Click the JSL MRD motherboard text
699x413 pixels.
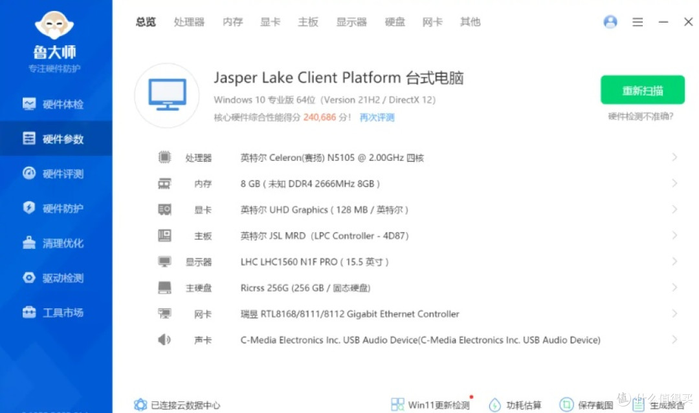[x=324, y=236]
